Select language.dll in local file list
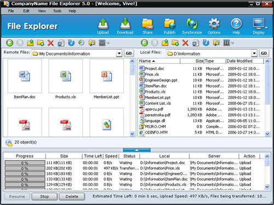This screenshot has height=205, width=274. (152, 121)
